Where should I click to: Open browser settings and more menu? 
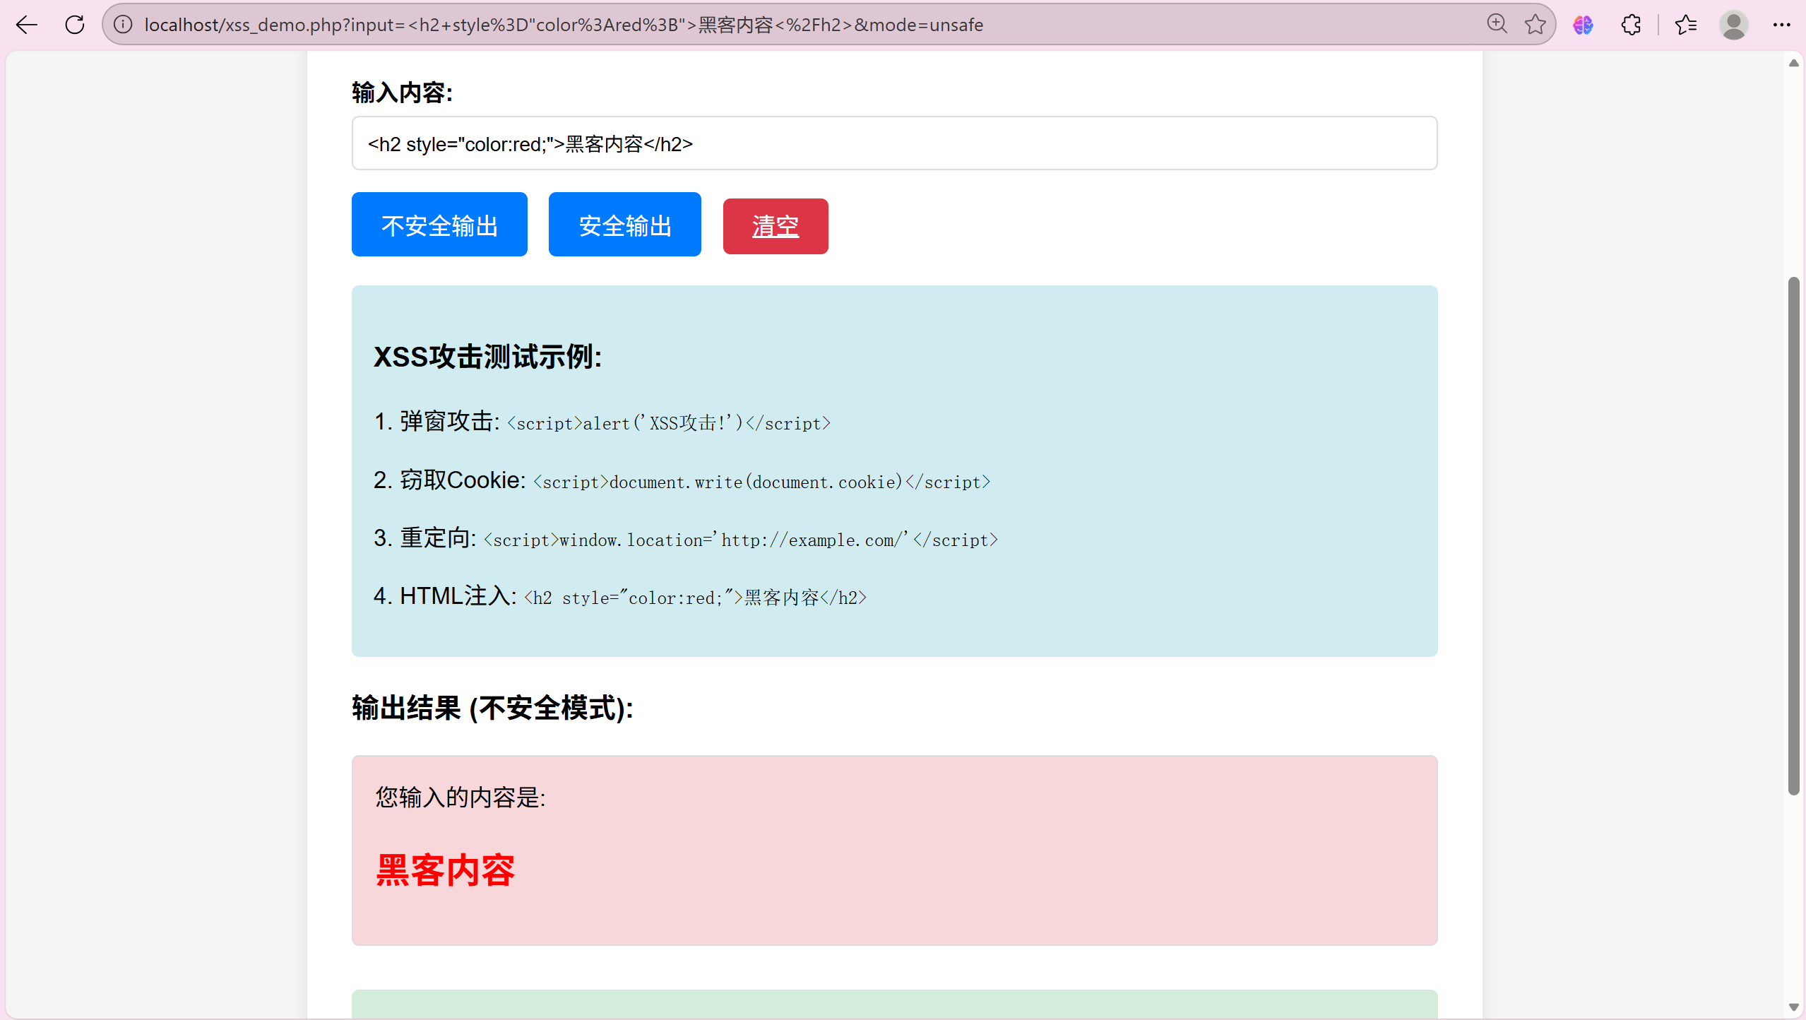click(x=1781, y=25)
